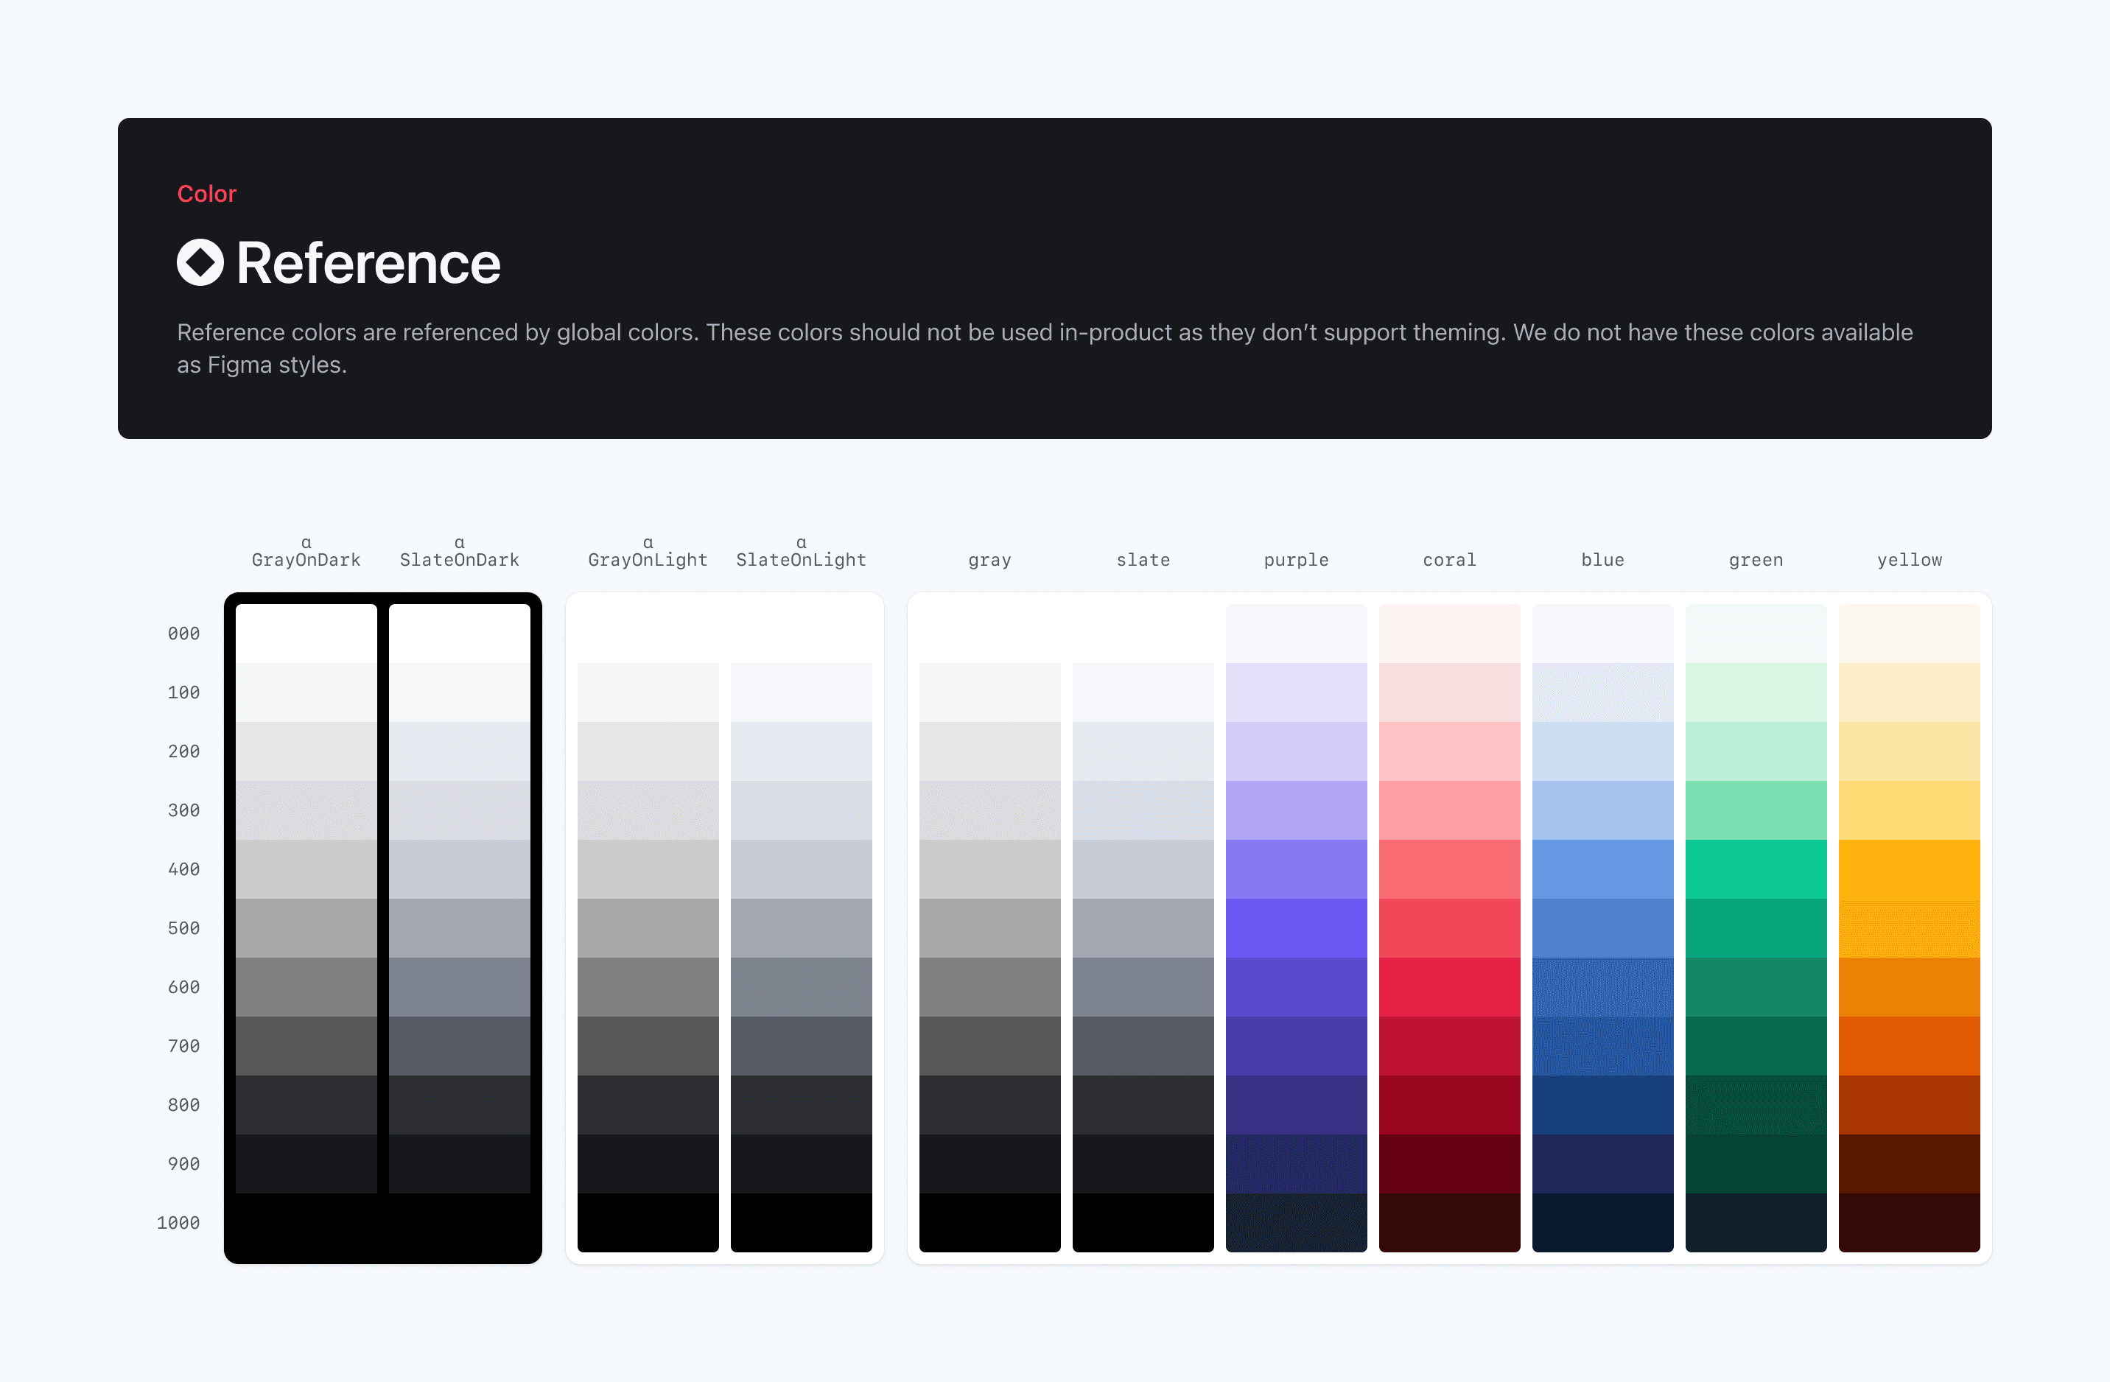Click the SlateOnLight 600 swatch
Viewport: 2110px width, 1382px height.
[802, 986]
